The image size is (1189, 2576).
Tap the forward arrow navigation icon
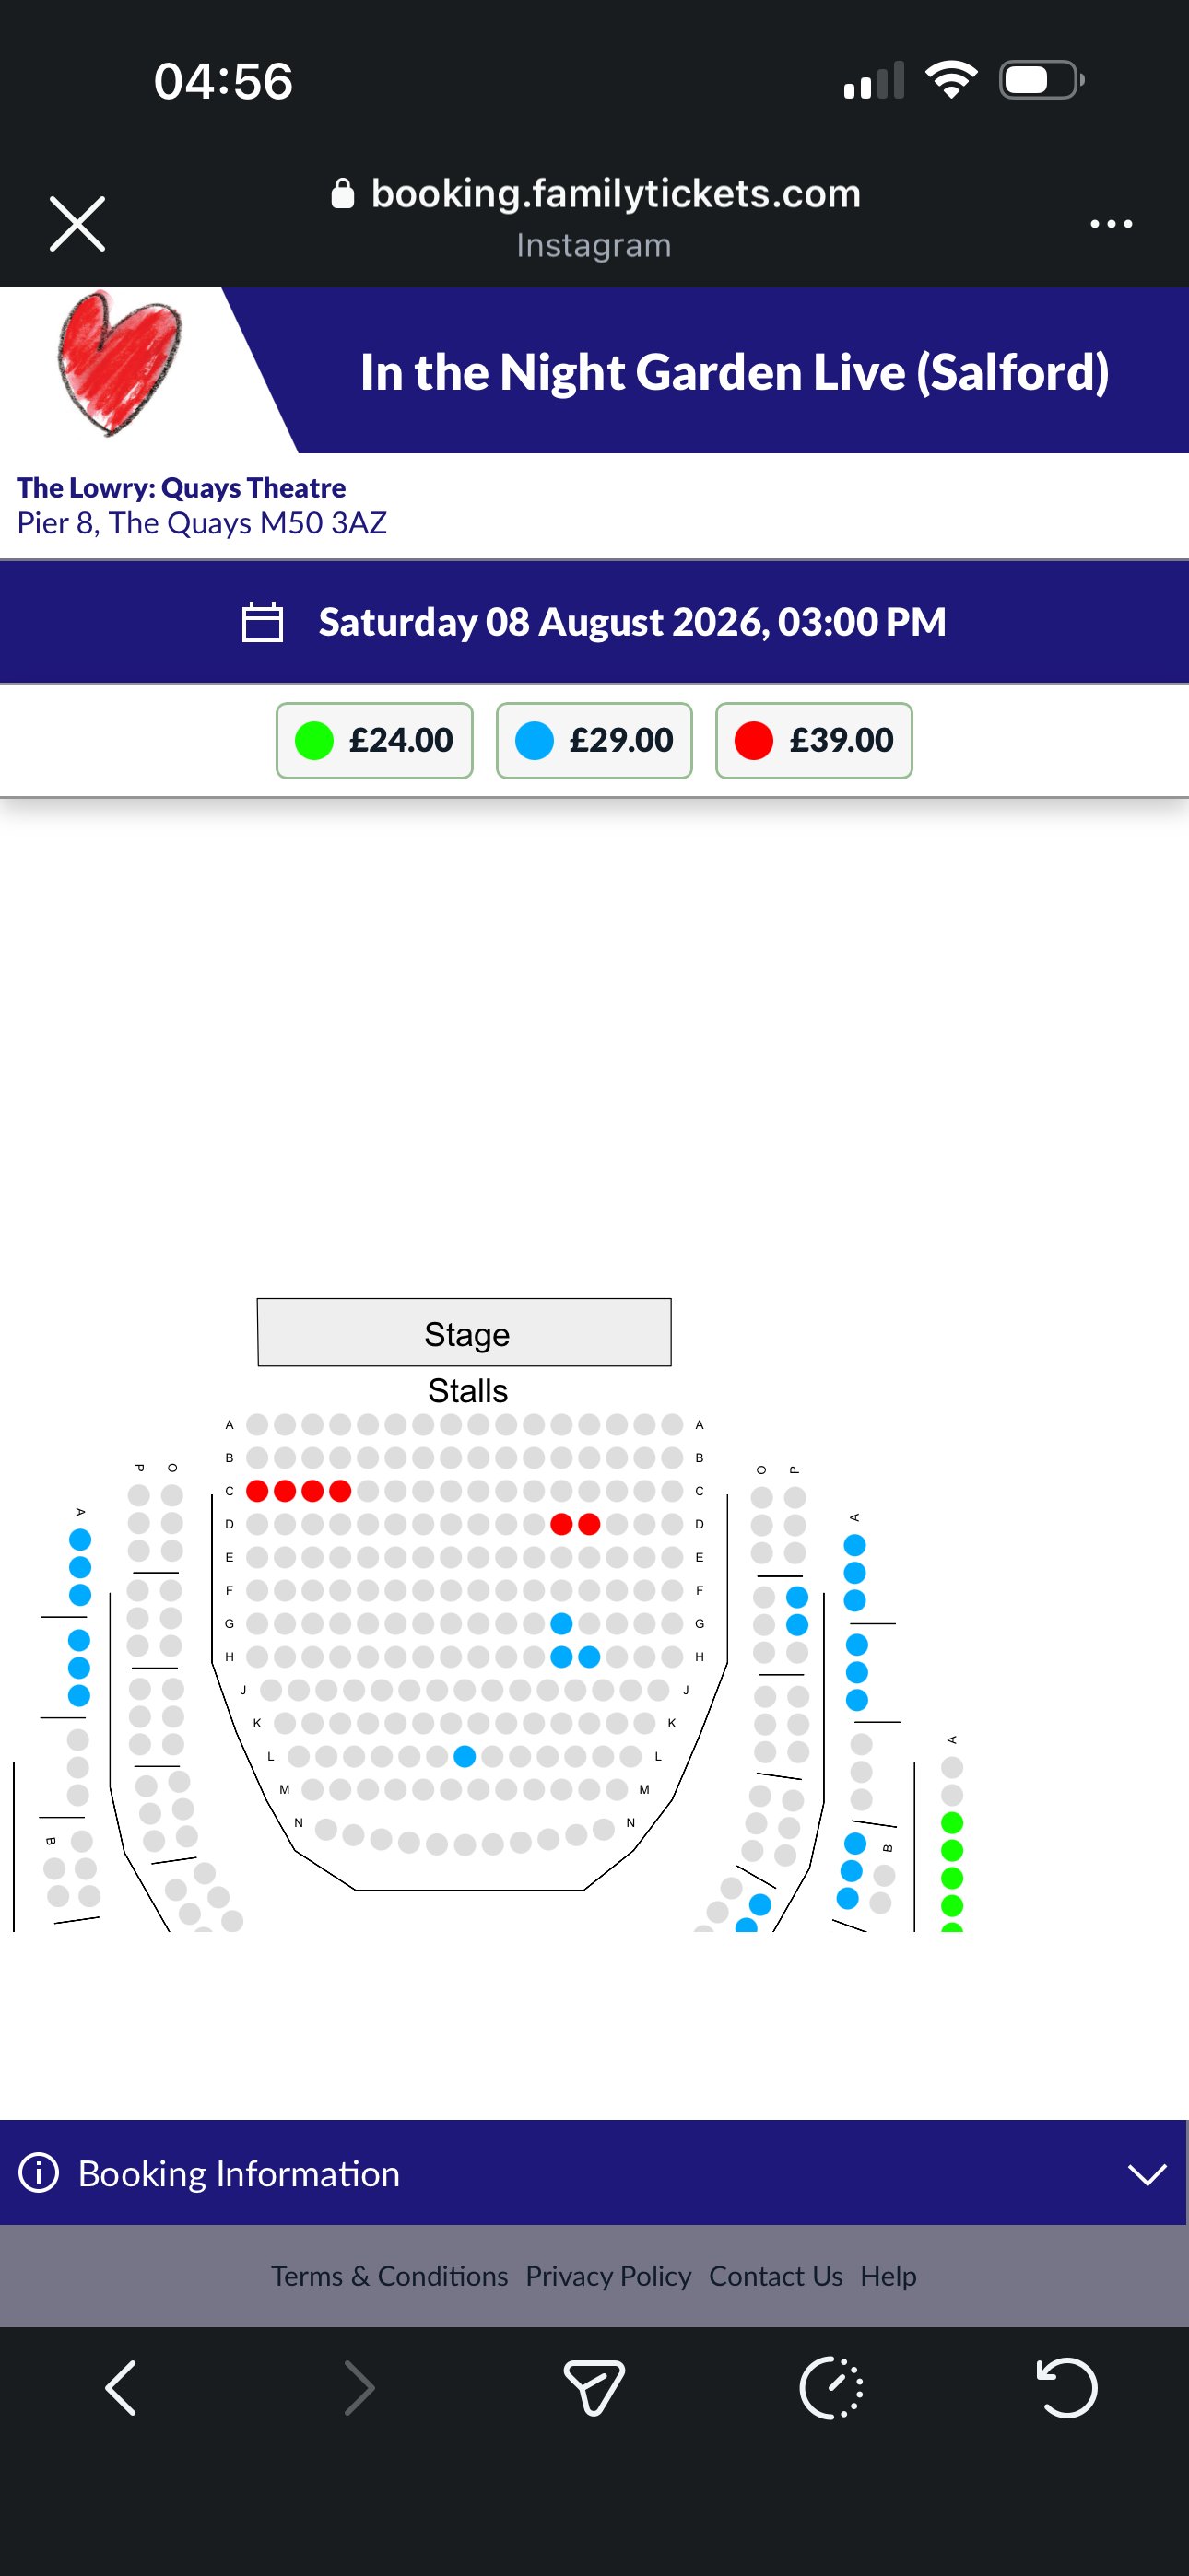[x=359, y=2388]
